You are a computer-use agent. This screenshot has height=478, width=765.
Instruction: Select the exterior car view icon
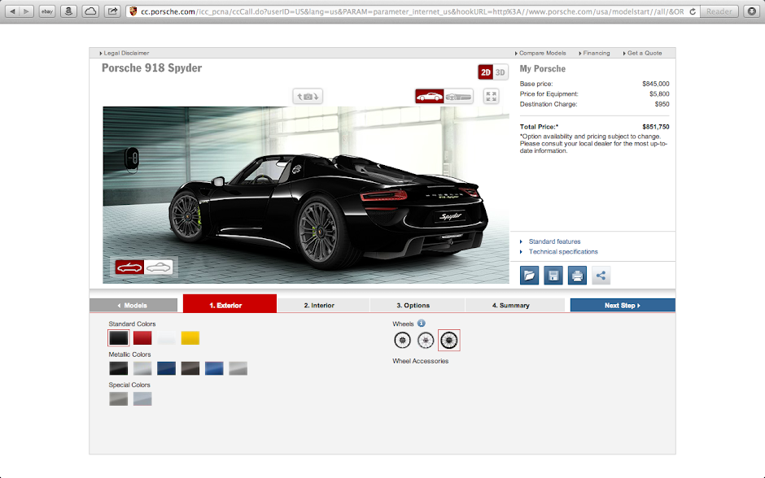(x=430, y=97)
